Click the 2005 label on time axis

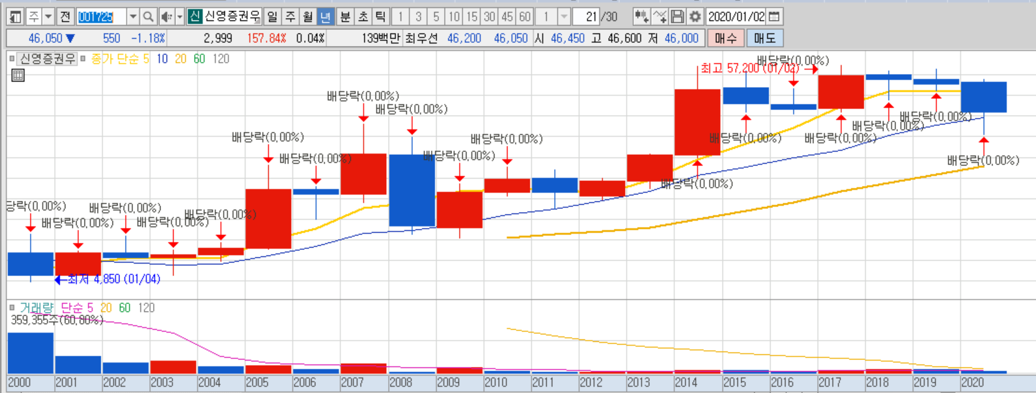[x=257, y=382]
